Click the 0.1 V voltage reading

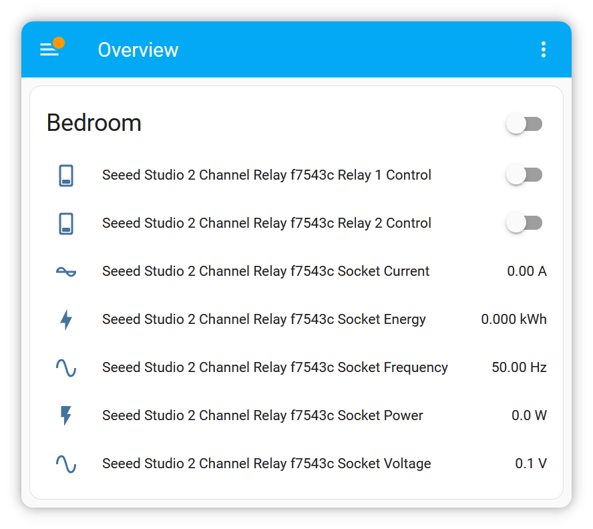(x=531, y=464)
